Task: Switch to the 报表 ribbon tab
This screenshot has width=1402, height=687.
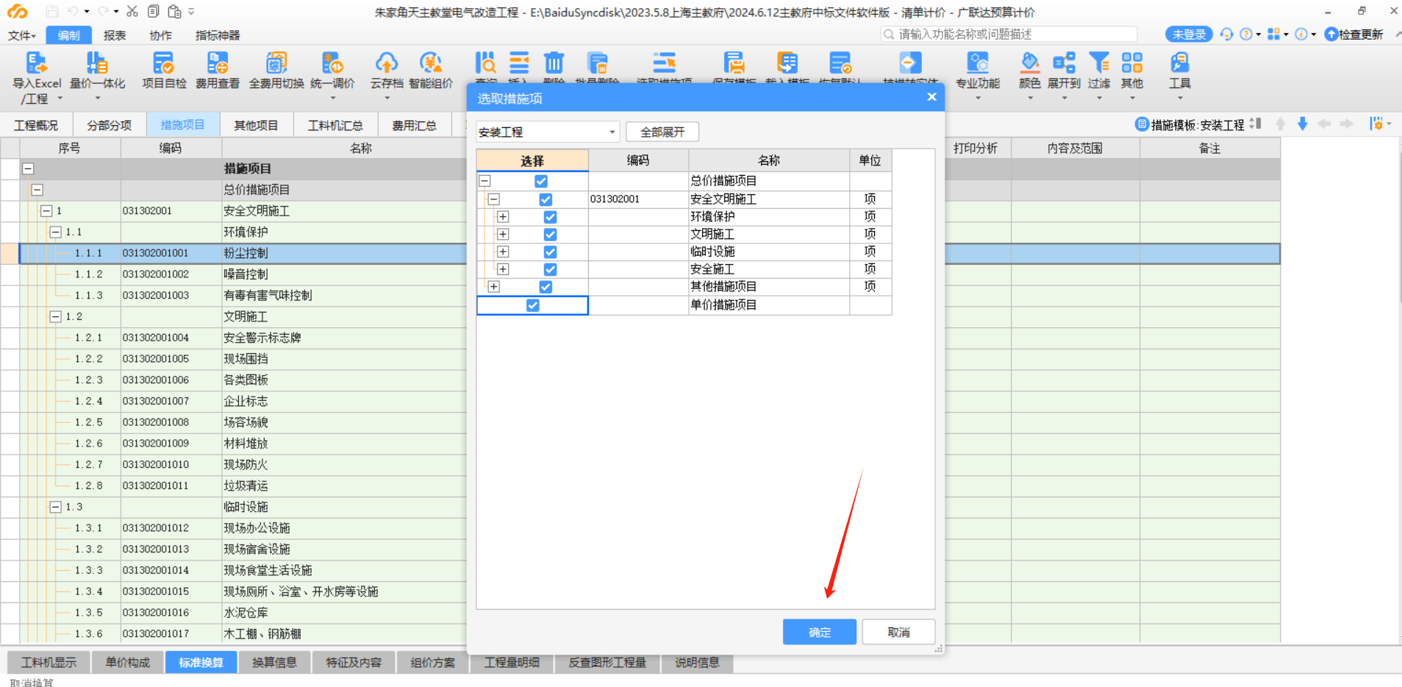Action: coord(114,35)
